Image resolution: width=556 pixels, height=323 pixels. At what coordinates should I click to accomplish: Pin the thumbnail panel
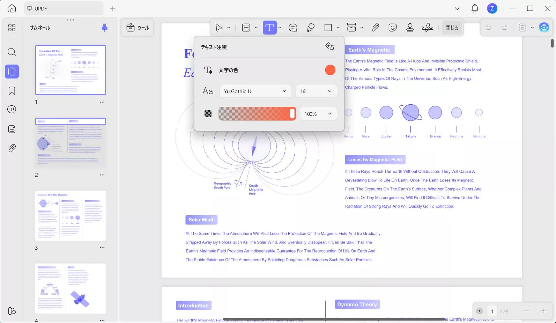pos(104,28)
